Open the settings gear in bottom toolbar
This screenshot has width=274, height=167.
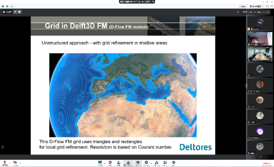[173, 163]
